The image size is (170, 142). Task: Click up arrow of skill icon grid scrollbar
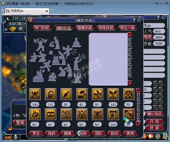[138, 91]
